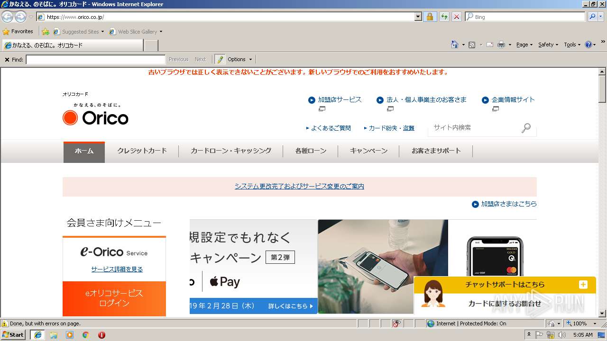Click the volume speaker tray icon

point(562,335)
